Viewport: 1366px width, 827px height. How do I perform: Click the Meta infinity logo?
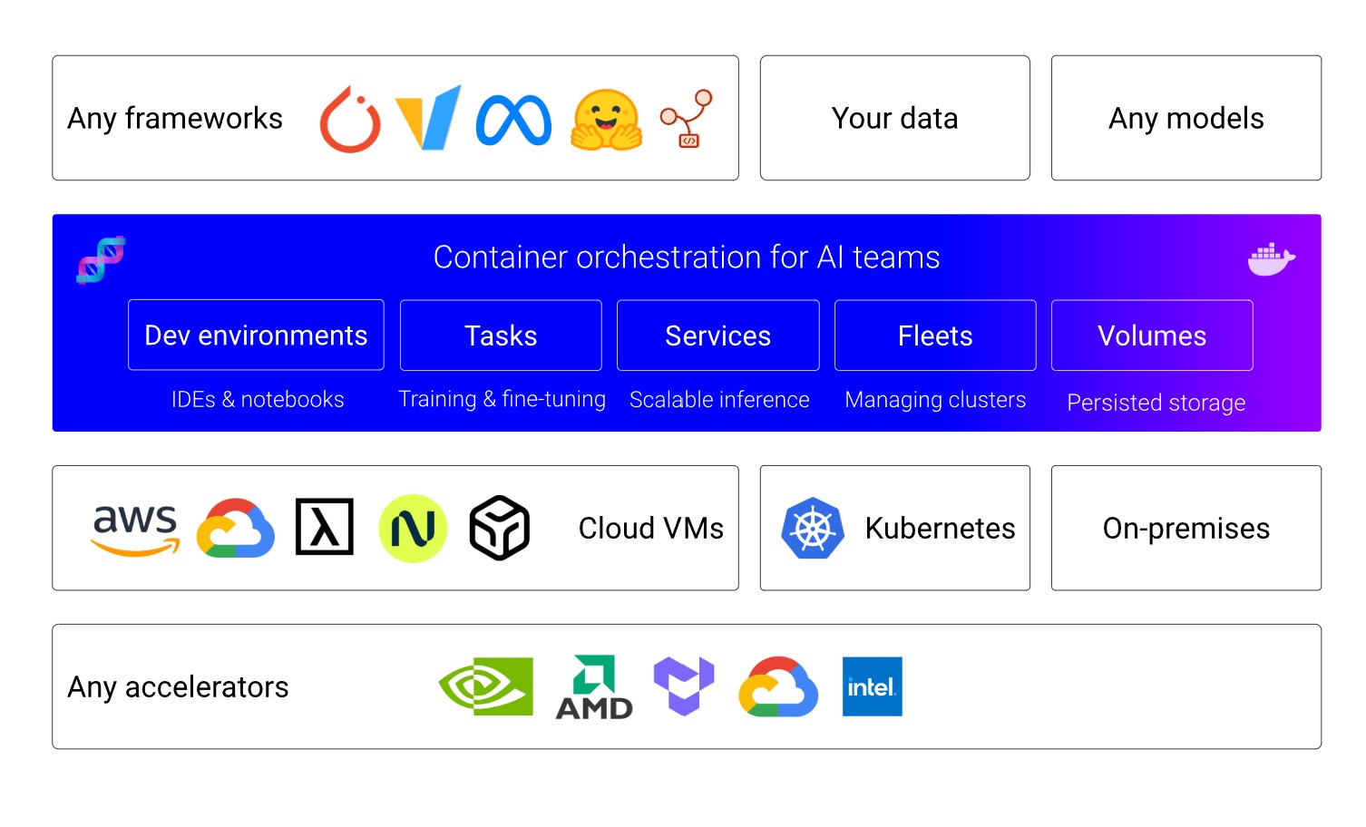tap(513, 120)
